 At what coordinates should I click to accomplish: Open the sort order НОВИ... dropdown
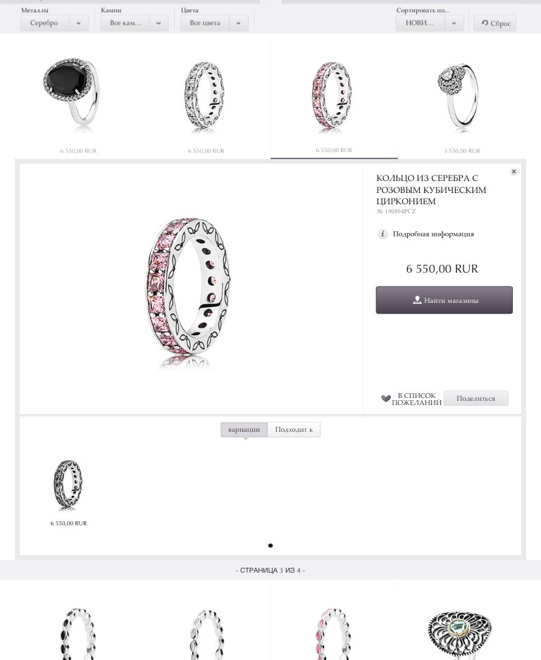pyautogui.click(x=430, y=23)
